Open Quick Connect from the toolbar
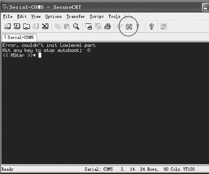This screenshot has width=209, height=174. pyautogui.click(x=17, y=26)
